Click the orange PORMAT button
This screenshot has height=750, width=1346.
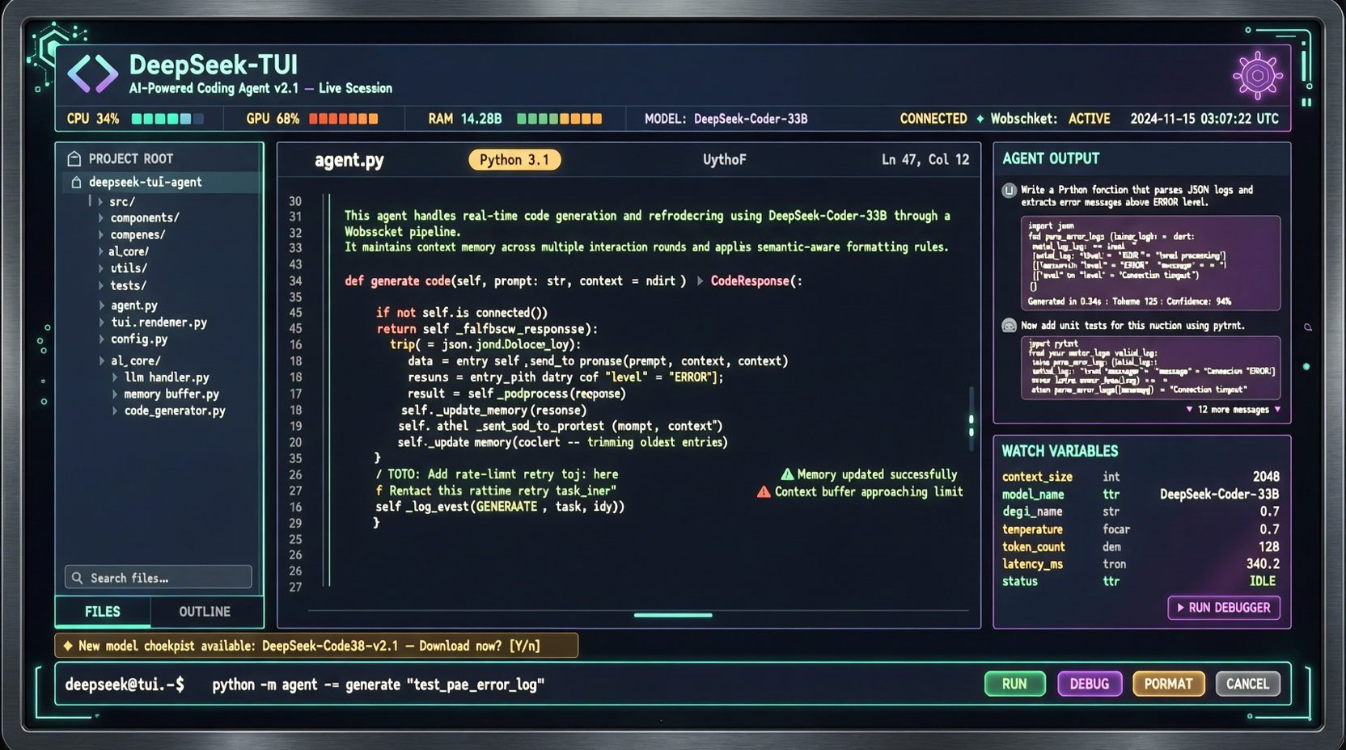pyautogui.click(x=1169, y=684)
